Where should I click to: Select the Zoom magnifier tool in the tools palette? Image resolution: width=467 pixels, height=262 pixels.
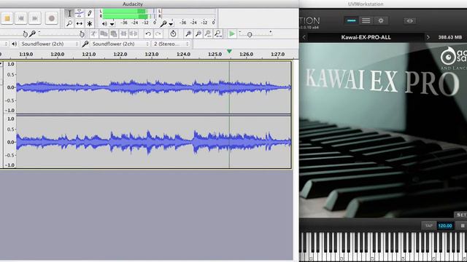pyautogui.click(x=69, y=23)
